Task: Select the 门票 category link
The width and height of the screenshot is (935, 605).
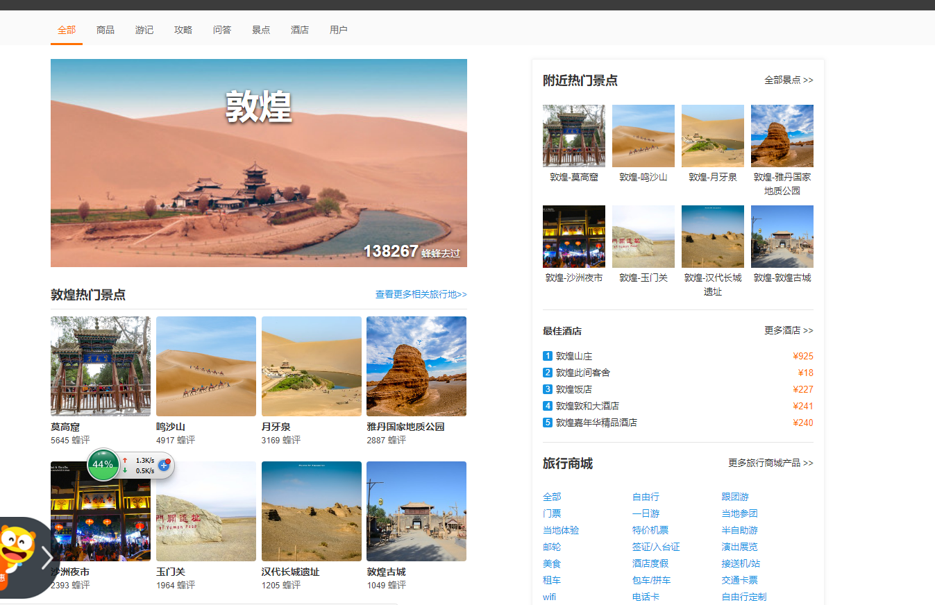Action: pyautogui.click(x=552, y=513)
